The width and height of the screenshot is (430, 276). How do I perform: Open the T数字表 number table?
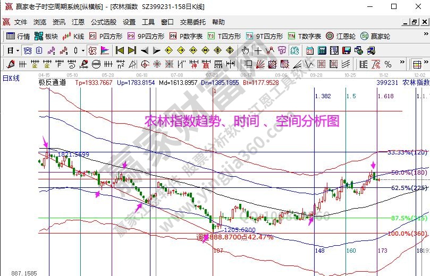[304, 36]
